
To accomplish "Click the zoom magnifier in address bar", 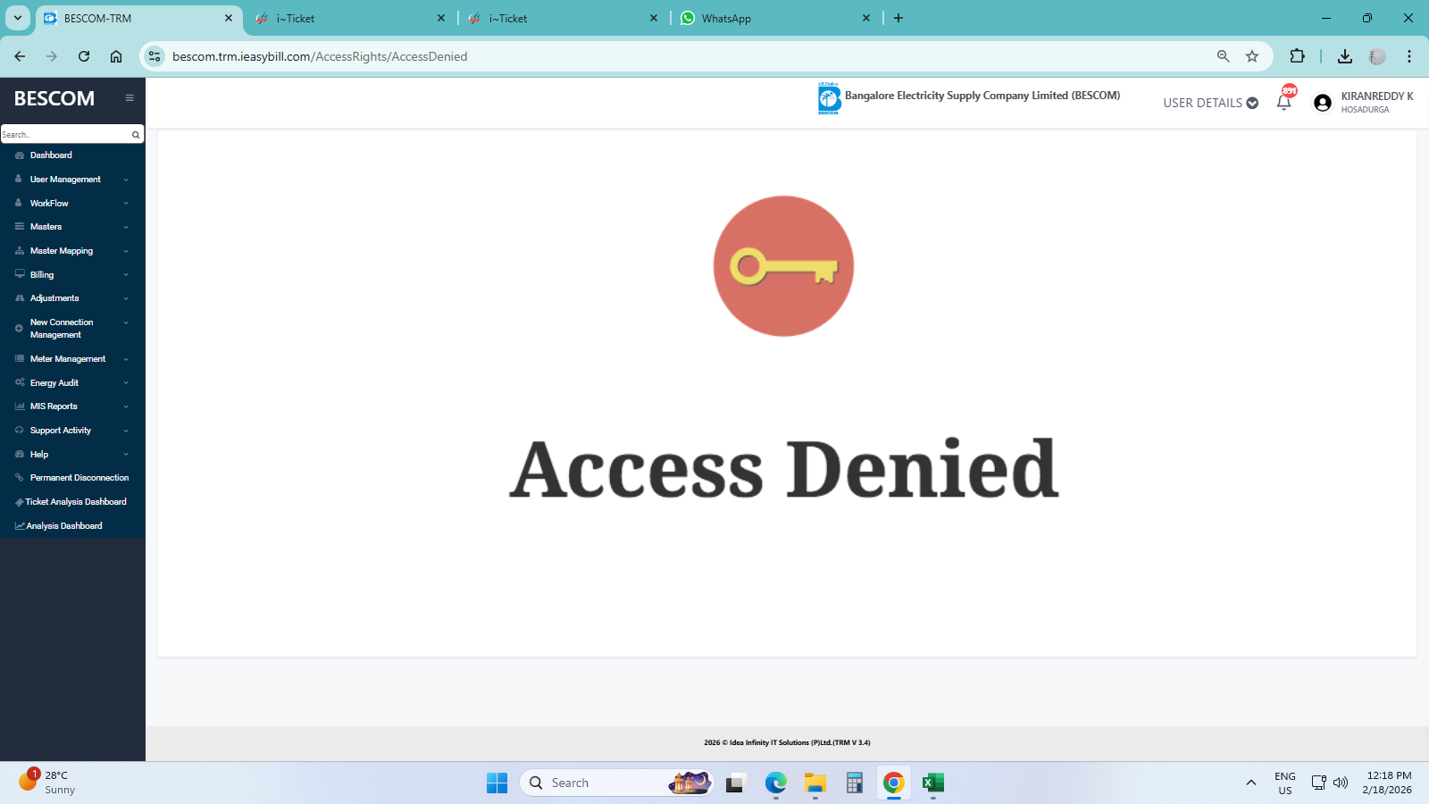I will point(1224,56).
